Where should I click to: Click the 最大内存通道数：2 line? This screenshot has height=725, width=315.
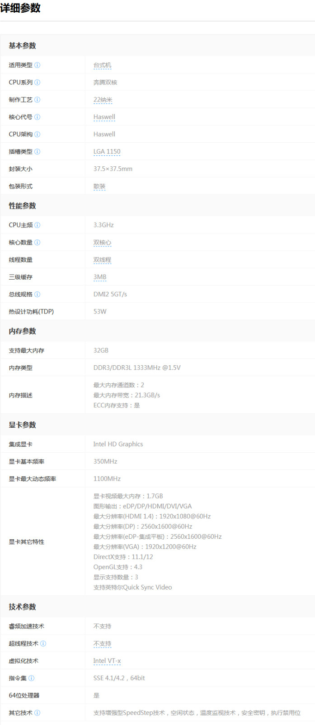pos(119,385)
